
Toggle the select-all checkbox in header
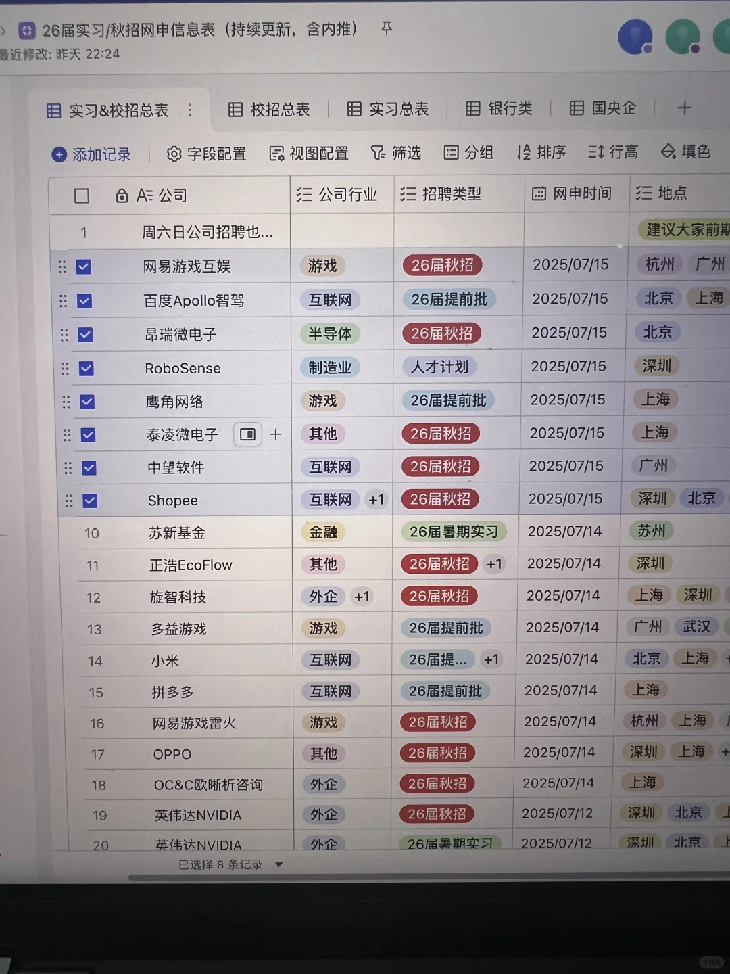(82, 195)
